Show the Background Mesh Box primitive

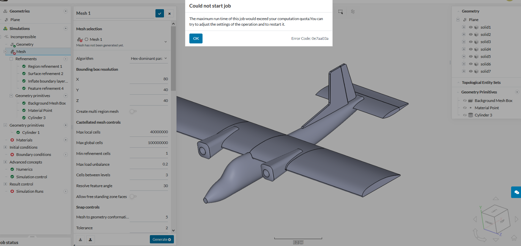click(465, 101)
